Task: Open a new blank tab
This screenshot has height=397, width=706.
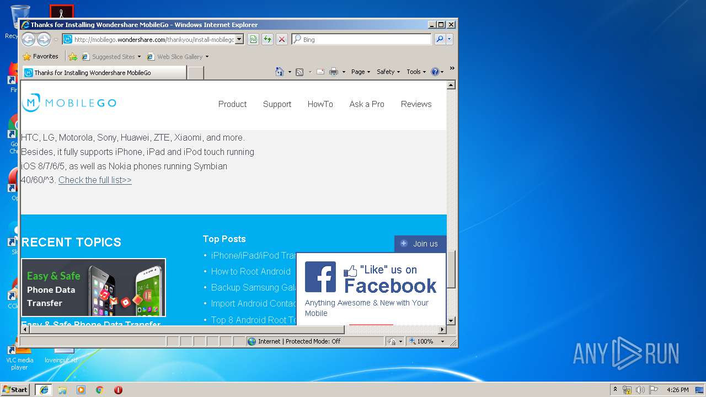Action: pyautogui.click(x=195, y=73)
